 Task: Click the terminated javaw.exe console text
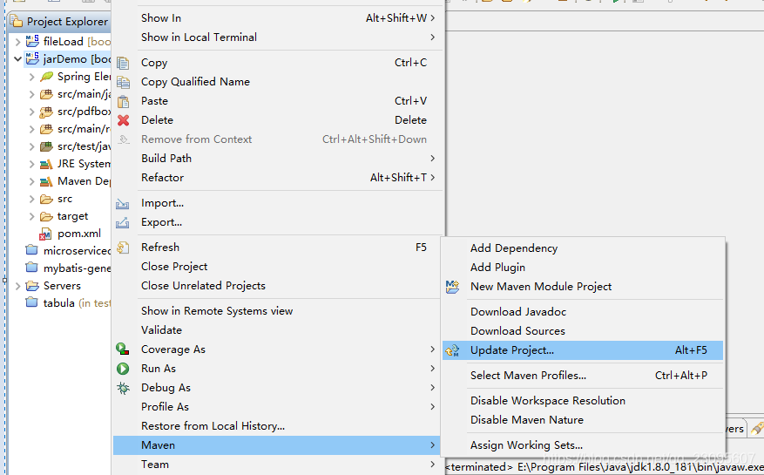coord(605,467)
